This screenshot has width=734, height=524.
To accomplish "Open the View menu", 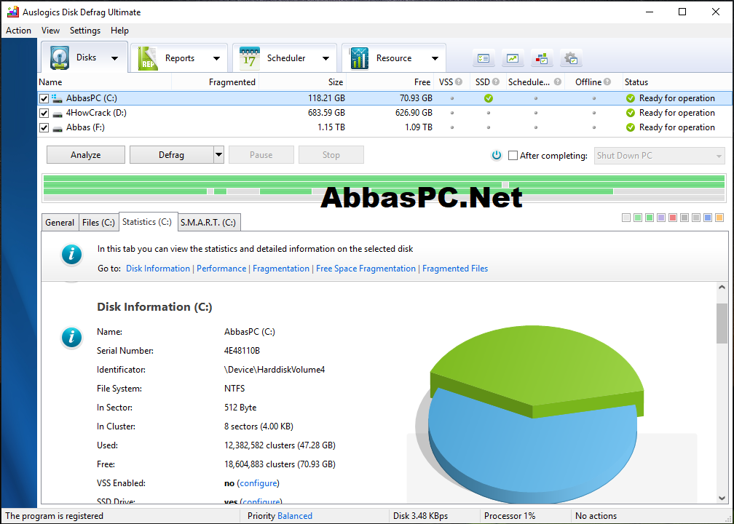I will pos(50,31).
